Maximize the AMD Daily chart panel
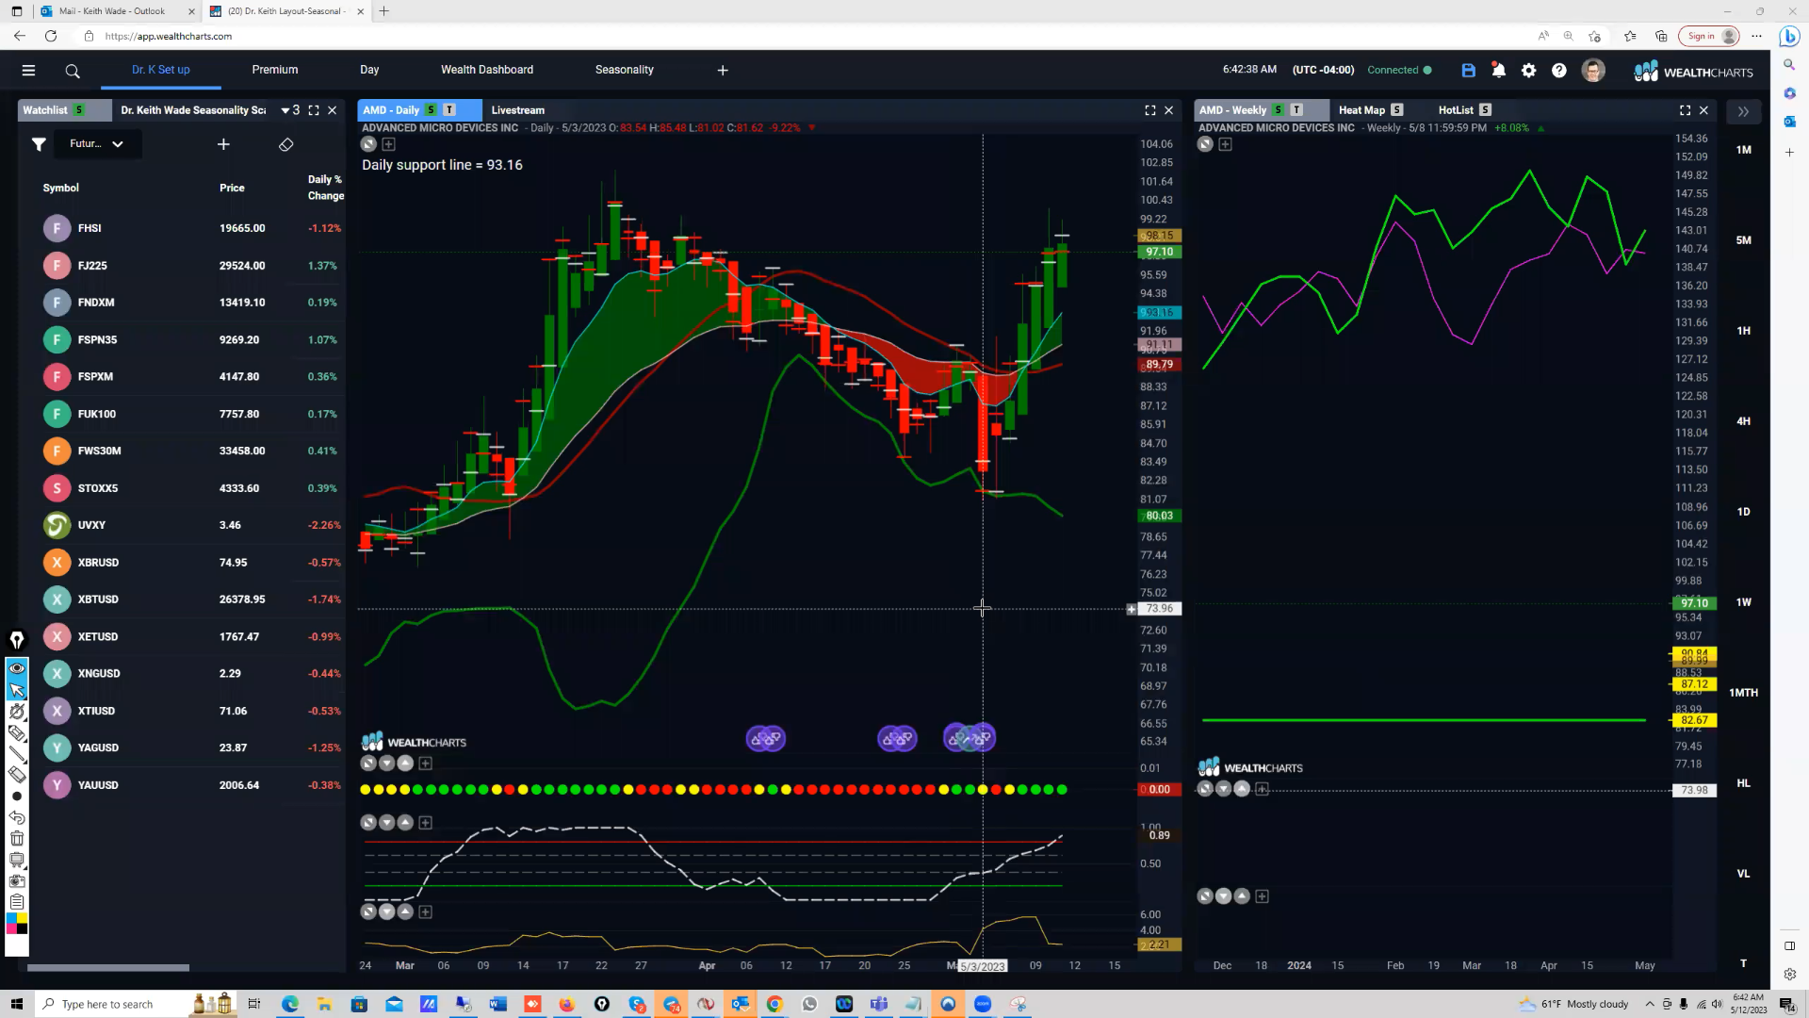This screenshot has height=1018, width=1809. coord(1150,110)
